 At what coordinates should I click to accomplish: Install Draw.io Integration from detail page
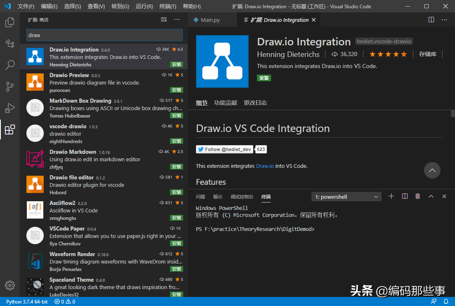point(264,78)
